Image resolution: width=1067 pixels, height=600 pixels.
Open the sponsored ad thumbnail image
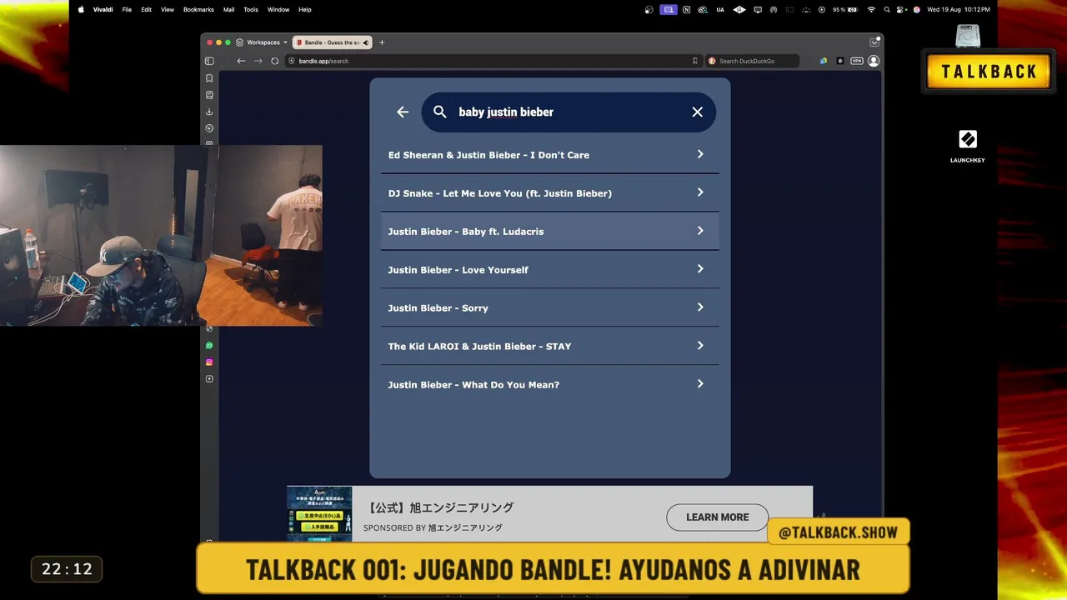pos(319,513)
